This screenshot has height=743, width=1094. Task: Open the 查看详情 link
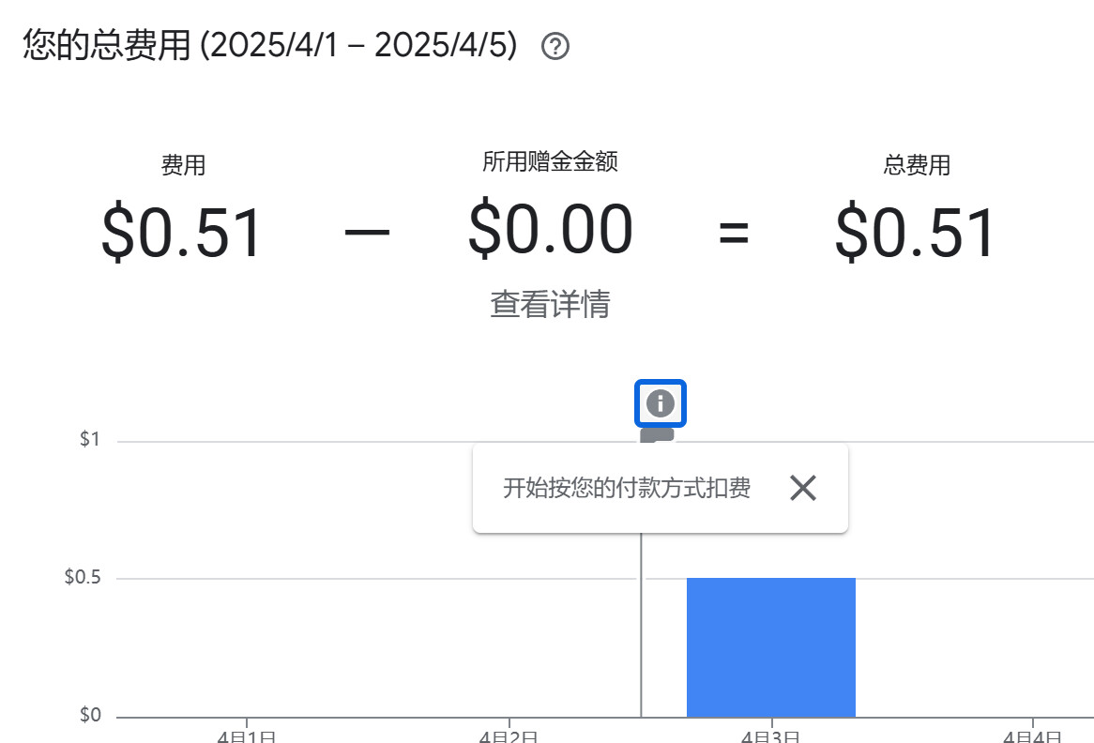tap(550, 304)
